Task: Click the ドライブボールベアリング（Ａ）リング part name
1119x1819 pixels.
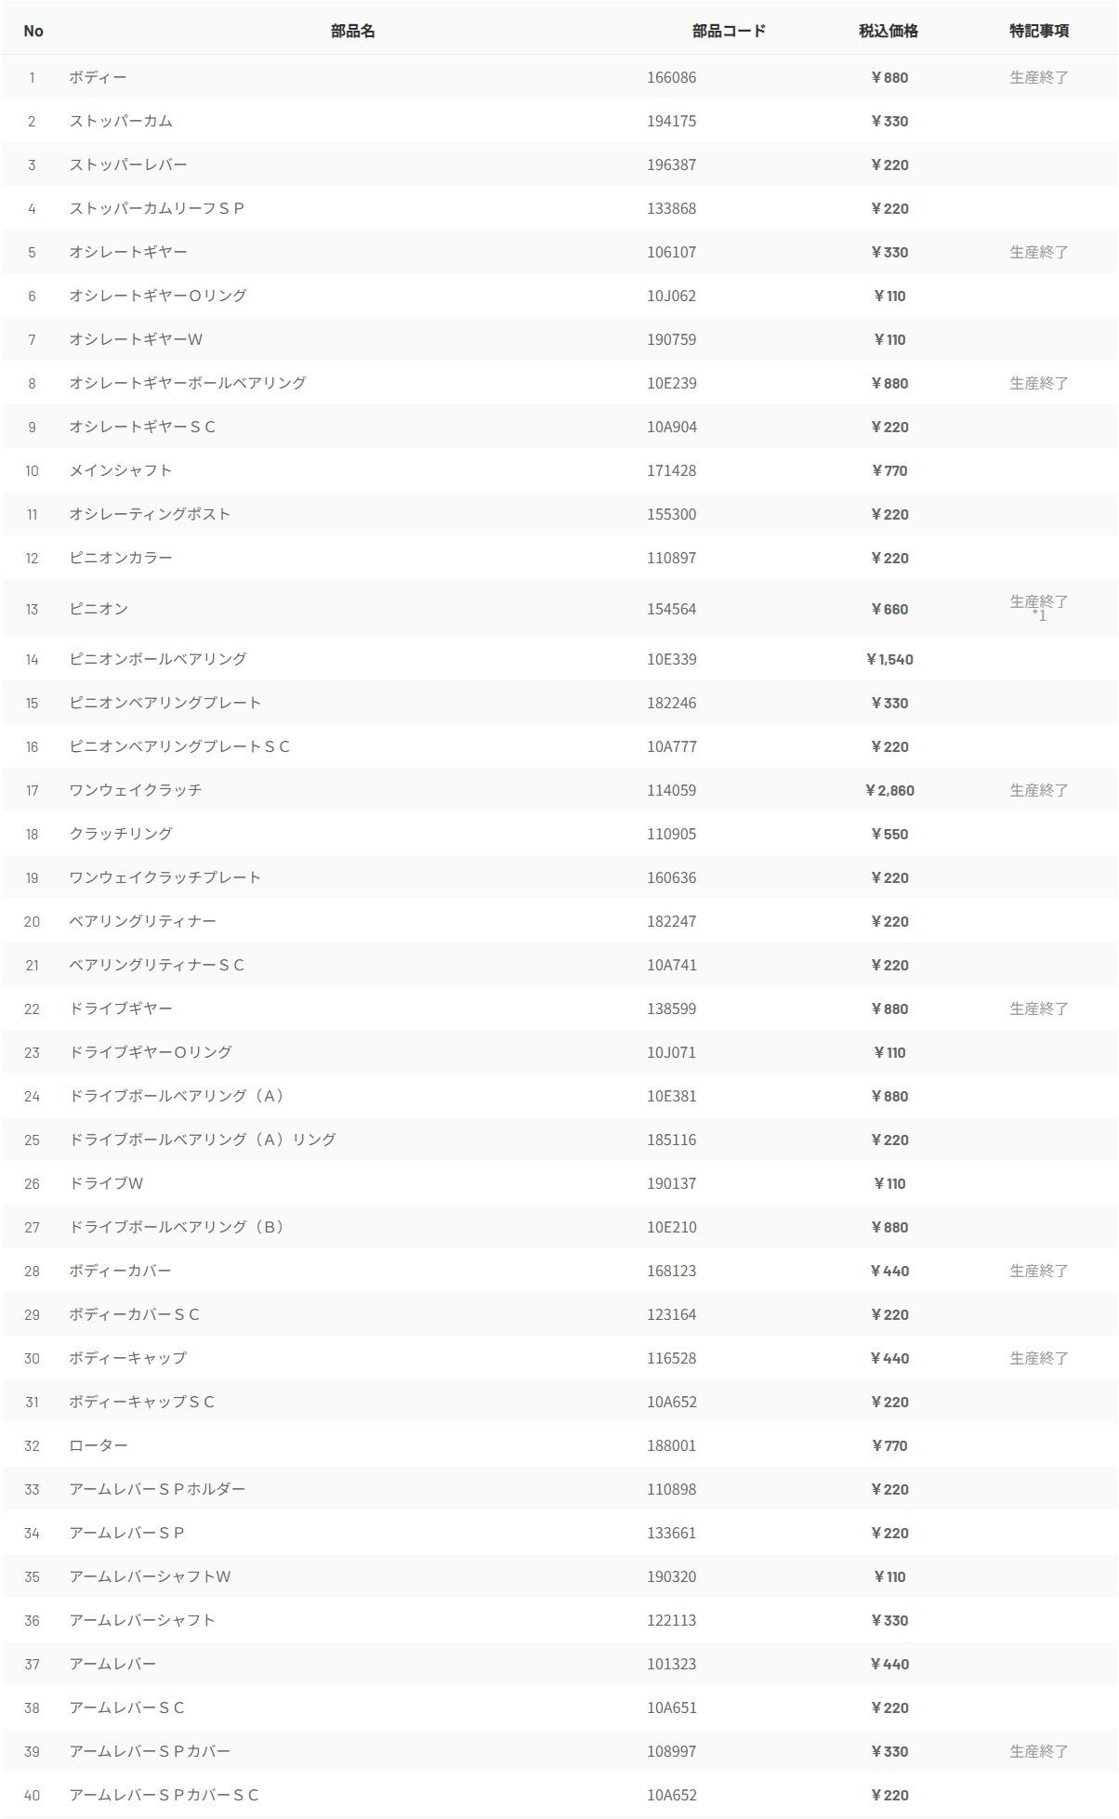Action: [x=202, y=1140]
